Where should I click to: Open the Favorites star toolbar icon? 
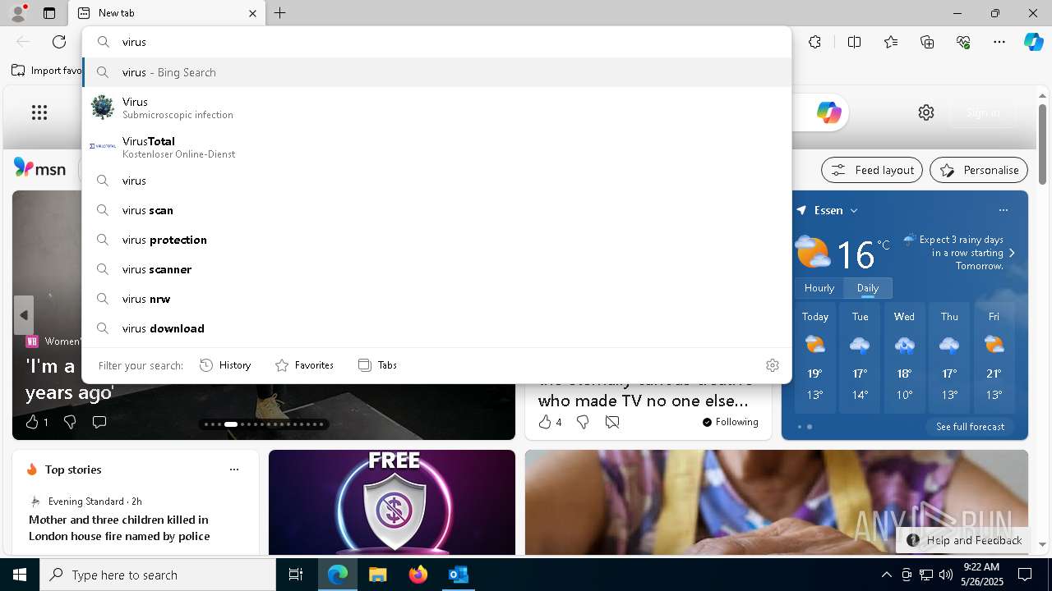tap(891, 42)
